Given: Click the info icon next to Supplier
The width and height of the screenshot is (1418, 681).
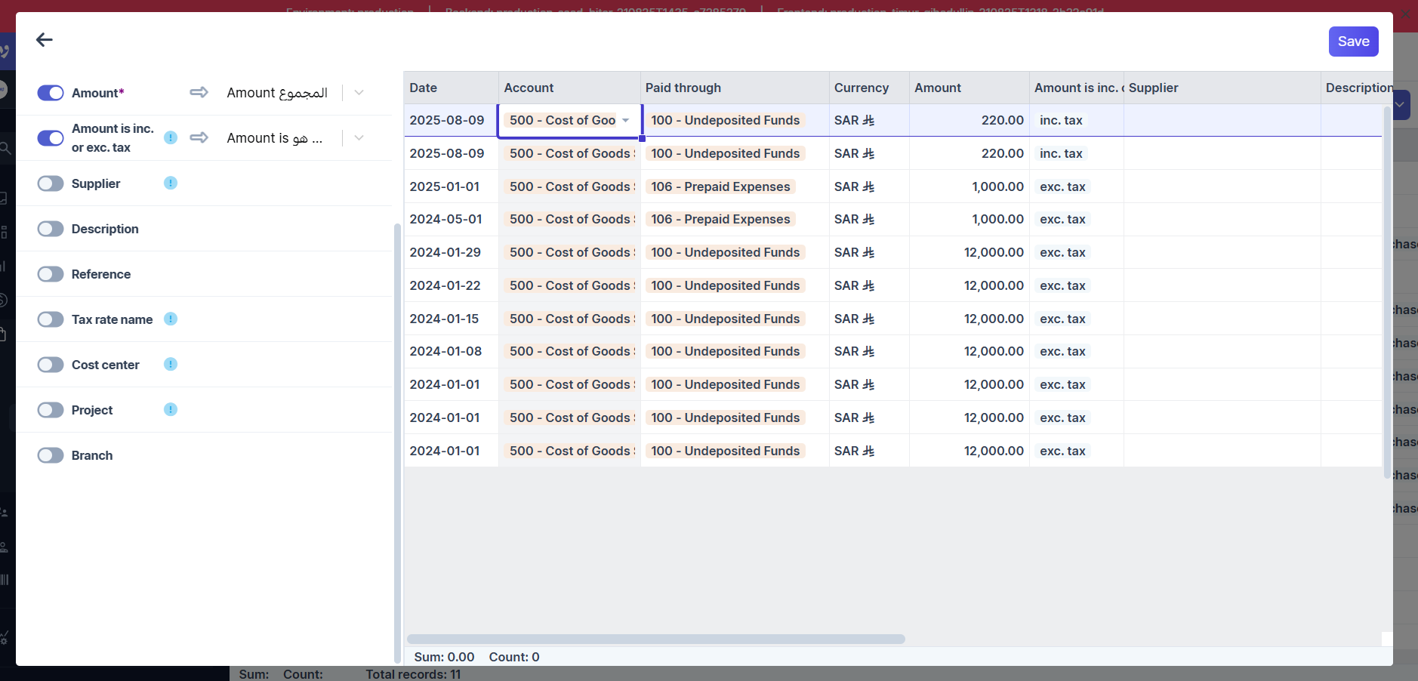Looking at the screenshot, I should pyautogui.click(x=171, y=183).
